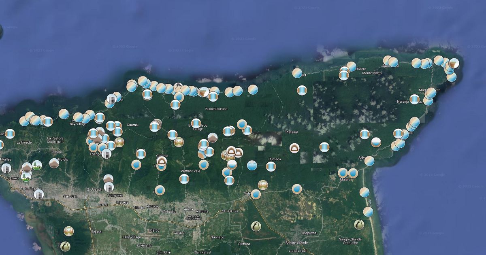This screenshot has height=255, width=486.
Task: Click the cliff marker at northeast tip
Action: coord(454,63)
